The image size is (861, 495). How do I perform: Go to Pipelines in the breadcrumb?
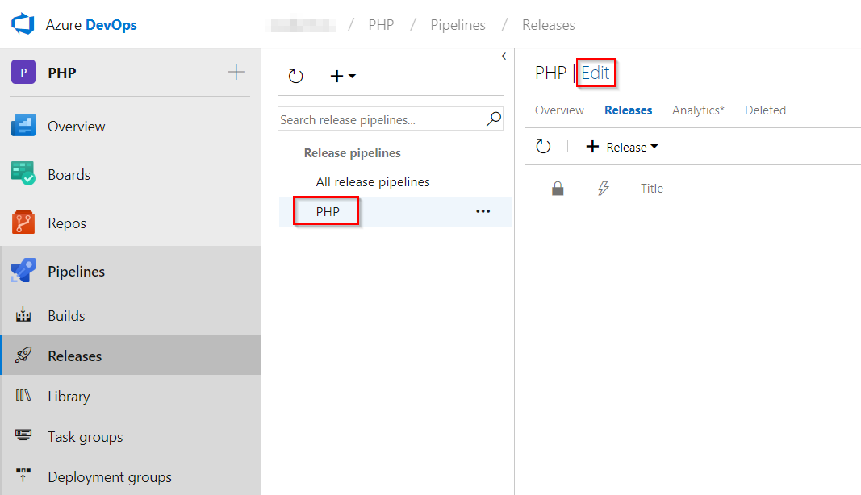pos(458,25)
